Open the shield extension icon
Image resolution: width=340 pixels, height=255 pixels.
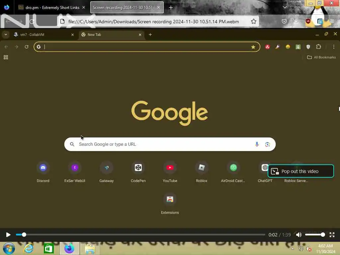point(308,47)
